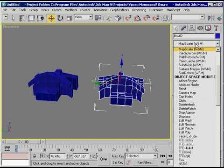Select the Edit Poly modifier
This screenshot has height=168, width=224.
click(185, 133)
